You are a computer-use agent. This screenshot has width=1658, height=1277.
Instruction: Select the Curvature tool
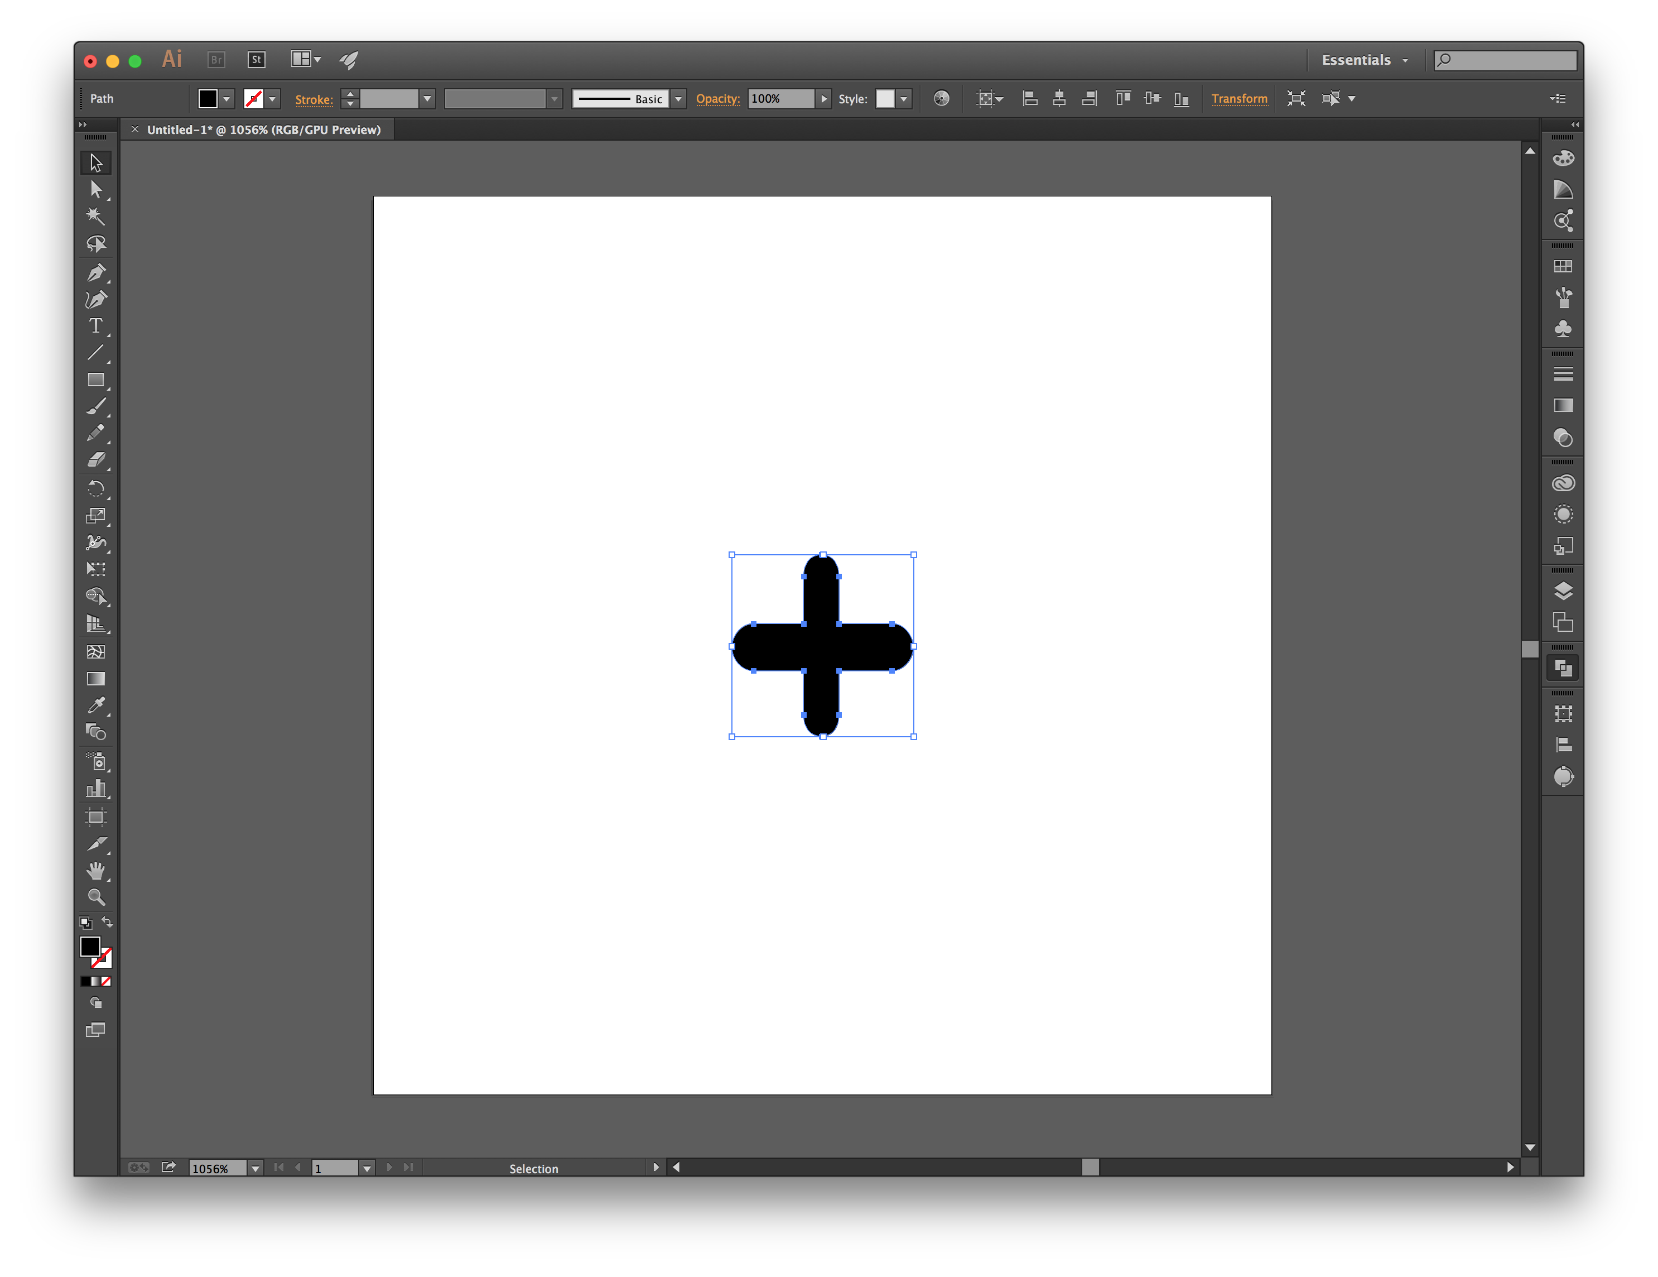(95, 299)
